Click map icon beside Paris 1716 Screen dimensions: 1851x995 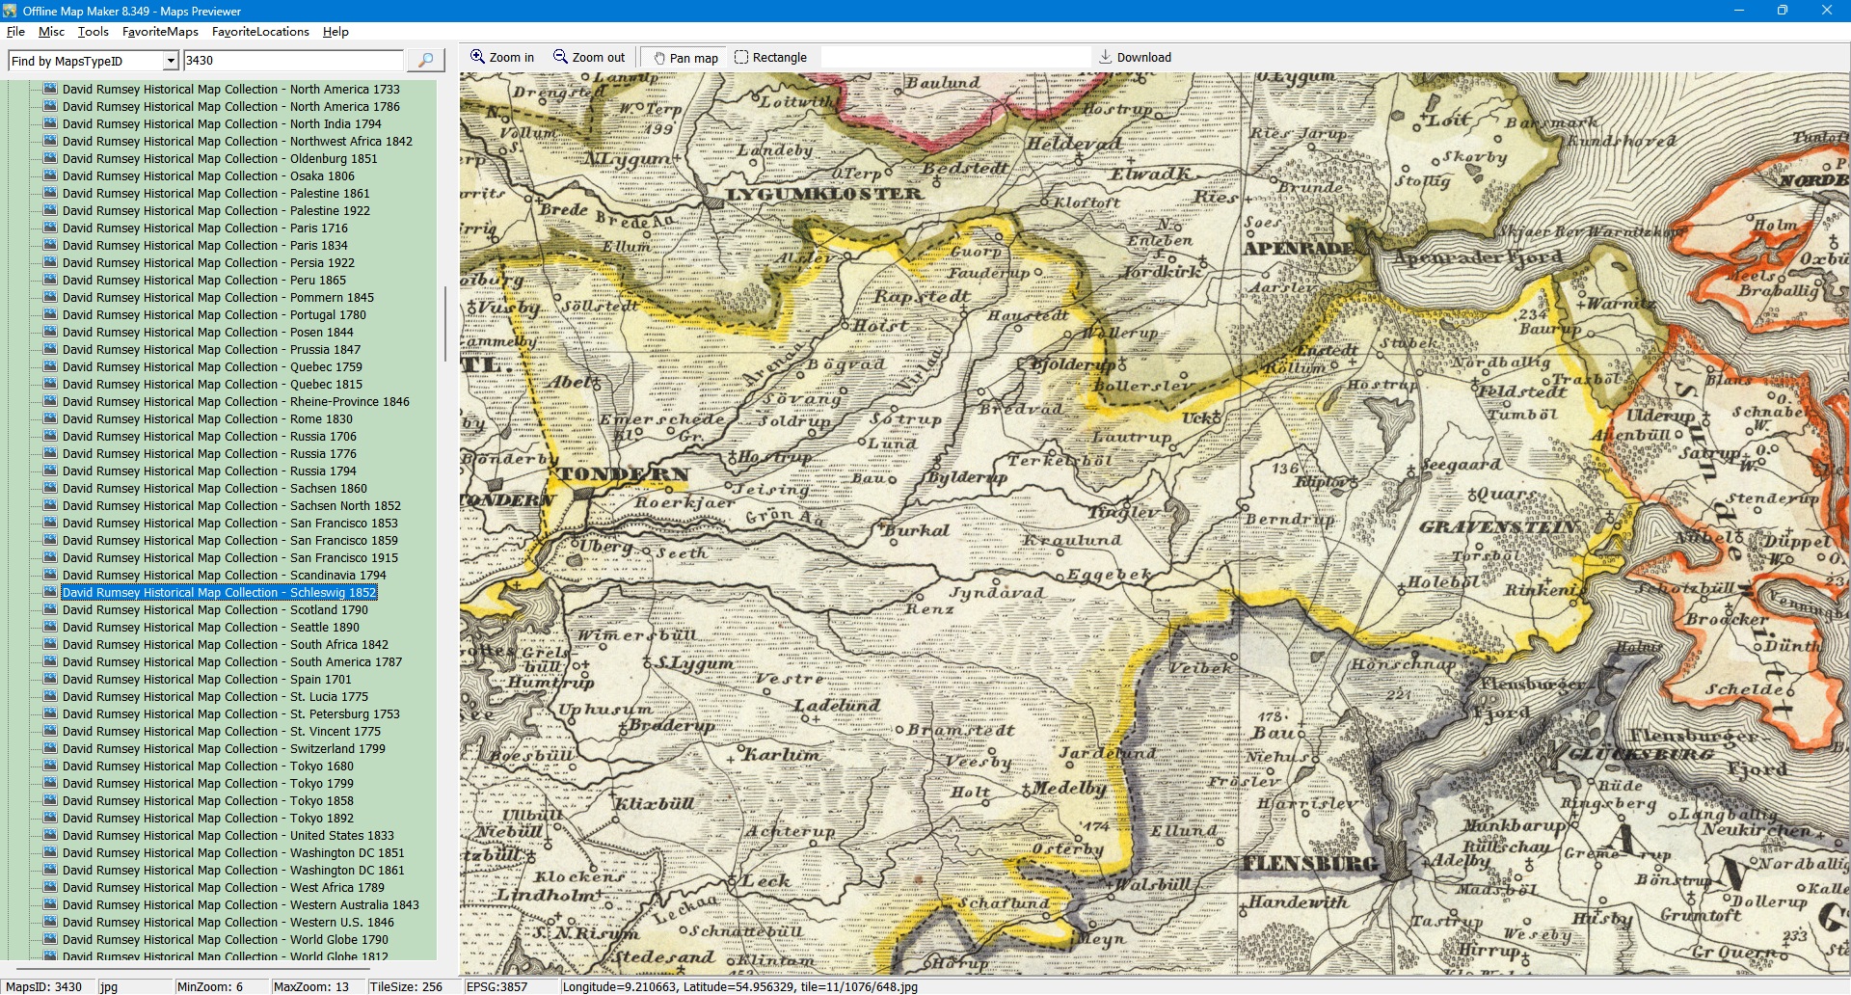[51, 228]
